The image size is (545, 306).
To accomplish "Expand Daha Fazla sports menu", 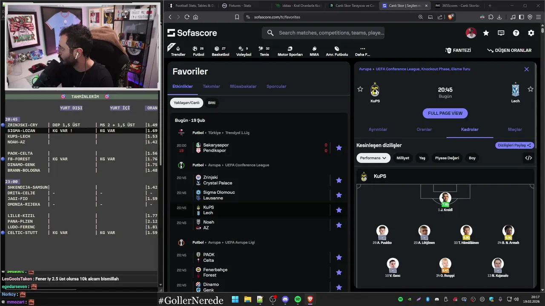I will point(362,51).
